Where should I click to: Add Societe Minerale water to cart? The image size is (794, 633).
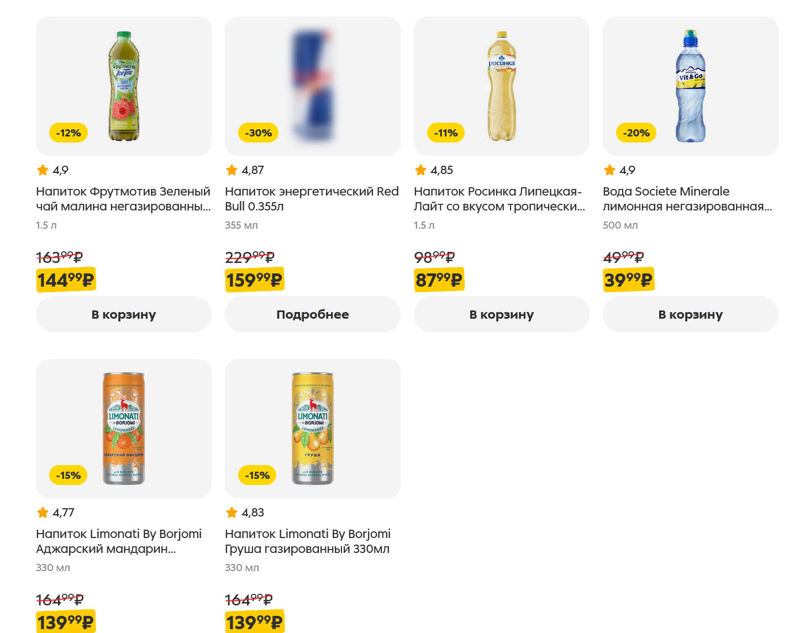[690, 314]
